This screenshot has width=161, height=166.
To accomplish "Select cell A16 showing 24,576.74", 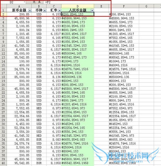I will pyautogui.click(x=19, y=69).
